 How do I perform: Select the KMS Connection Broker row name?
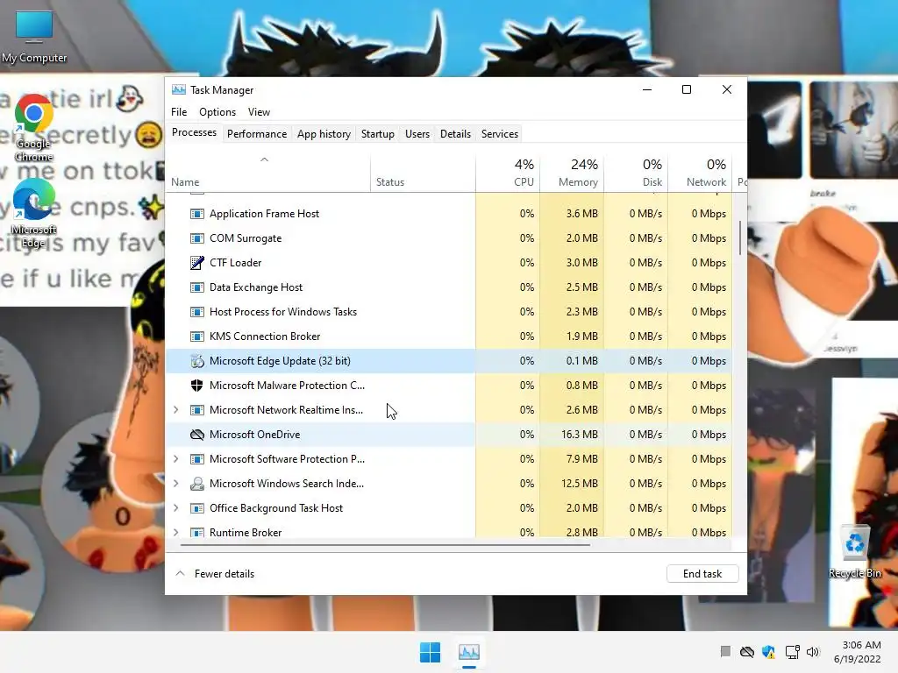pos(265,336)
